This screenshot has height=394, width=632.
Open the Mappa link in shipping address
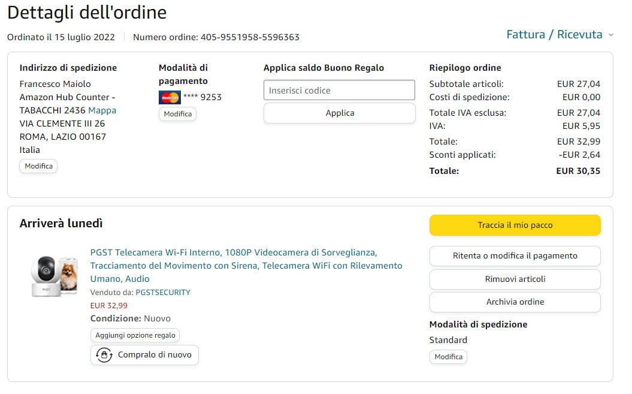click(102, 110)
